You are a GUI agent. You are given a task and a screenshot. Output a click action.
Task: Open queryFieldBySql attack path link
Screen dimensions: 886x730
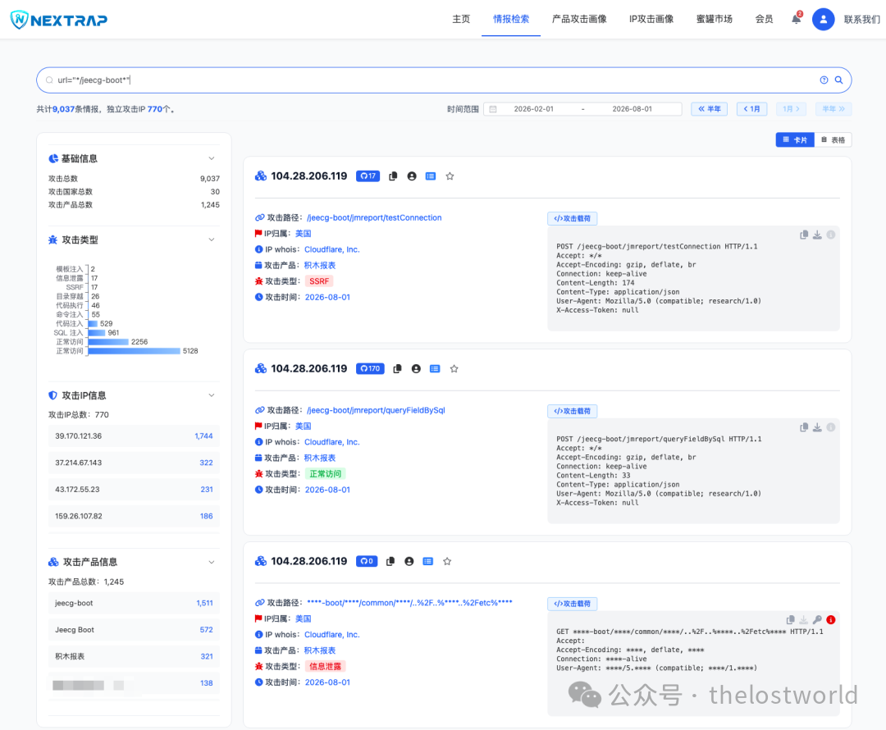[376, 411]
